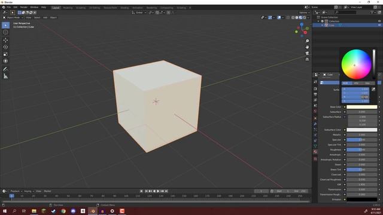The height and width of the screenshot is (215, 383).
Task: Click the eyedropper in color picker
Action: (x=373, y=90)
